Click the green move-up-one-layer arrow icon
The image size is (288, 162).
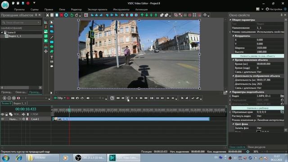pyautogui.click(x=142, y=15)
